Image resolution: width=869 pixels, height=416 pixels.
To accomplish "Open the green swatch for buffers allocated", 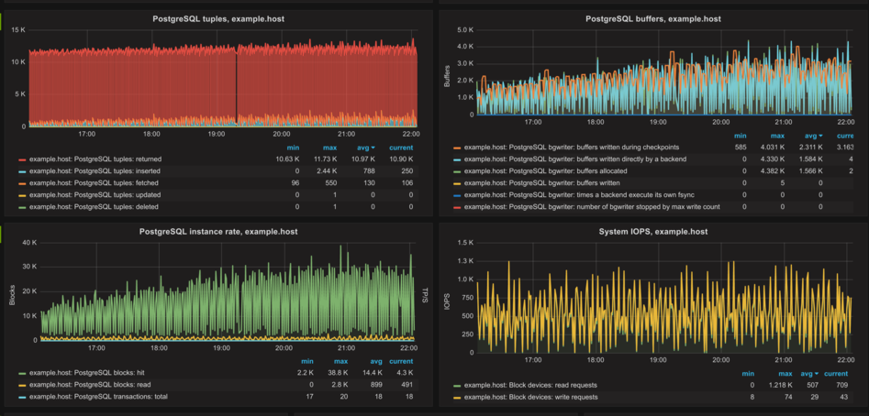I will click(x=457, y=171).
